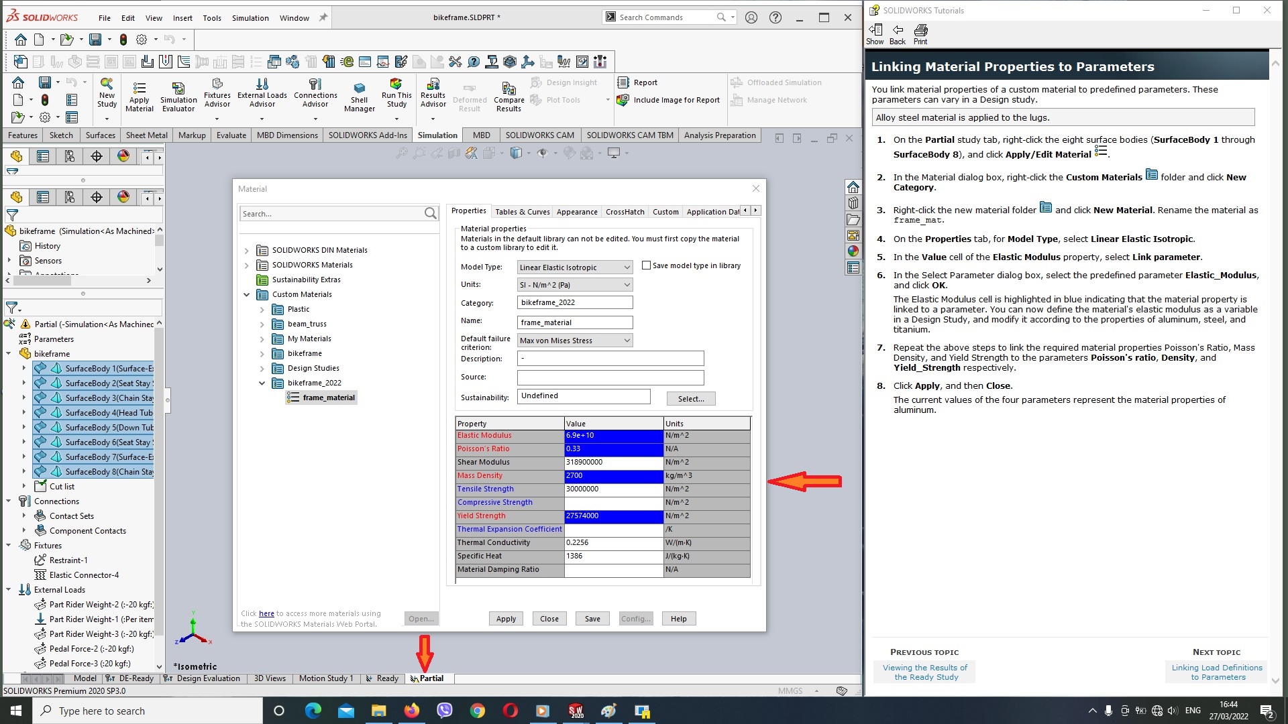Open Firefox from the taskbar

pyautogui.click(x=411, y=711)
